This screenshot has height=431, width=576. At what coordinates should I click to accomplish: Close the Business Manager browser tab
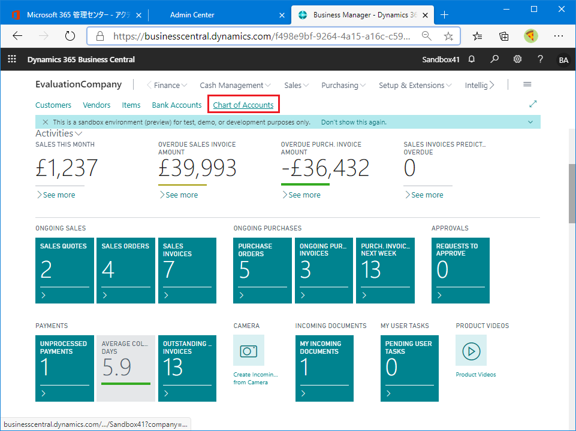click(x=425, y=15)
